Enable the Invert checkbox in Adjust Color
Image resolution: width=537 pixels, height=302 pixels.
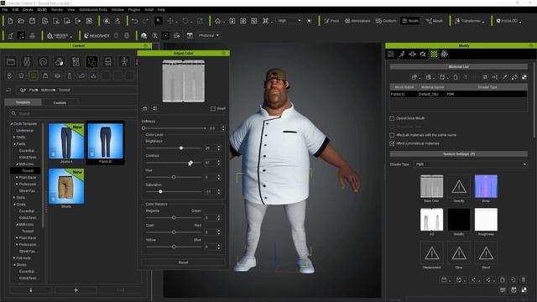point(213,108)
